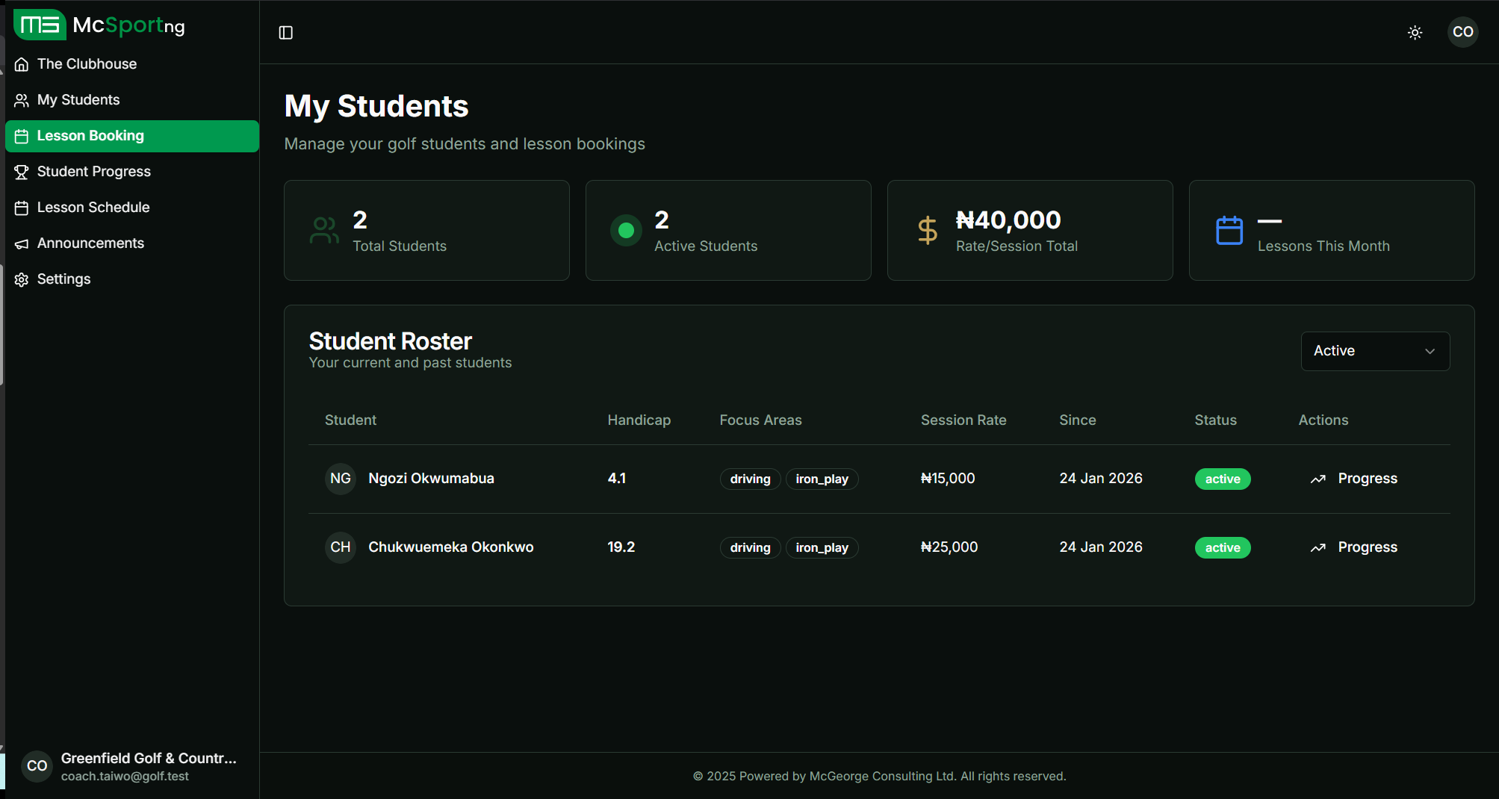Click the megaphone Announcements icon
Screen dimensions: 1499x799
(22, 243)
